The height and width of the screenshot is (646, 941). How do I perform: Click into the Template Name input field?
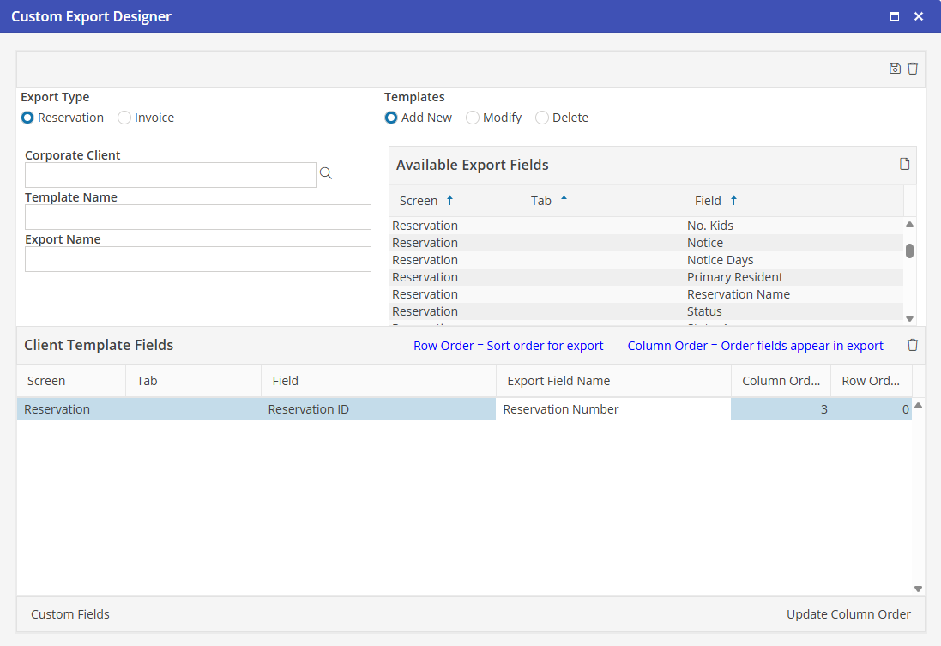[x=198, y=217]
